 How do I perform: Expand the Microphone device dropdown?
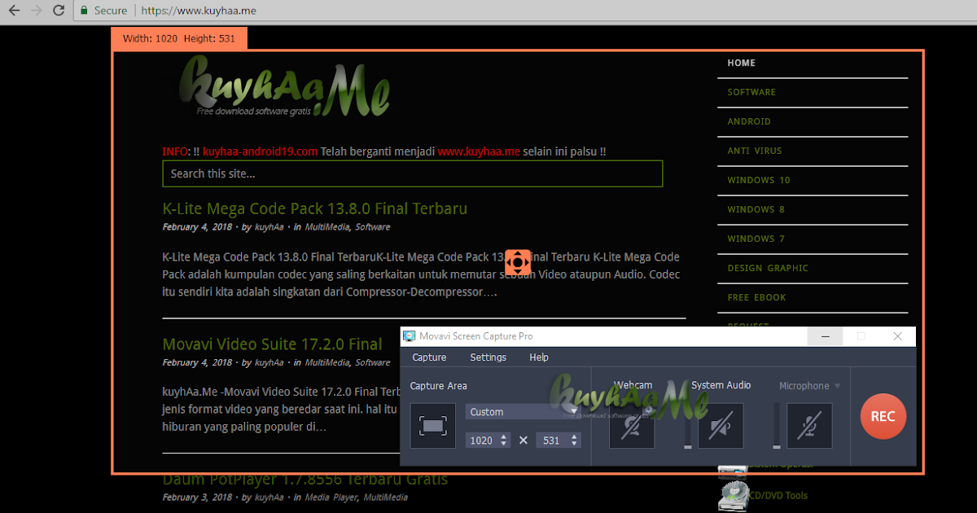point(837,386)
